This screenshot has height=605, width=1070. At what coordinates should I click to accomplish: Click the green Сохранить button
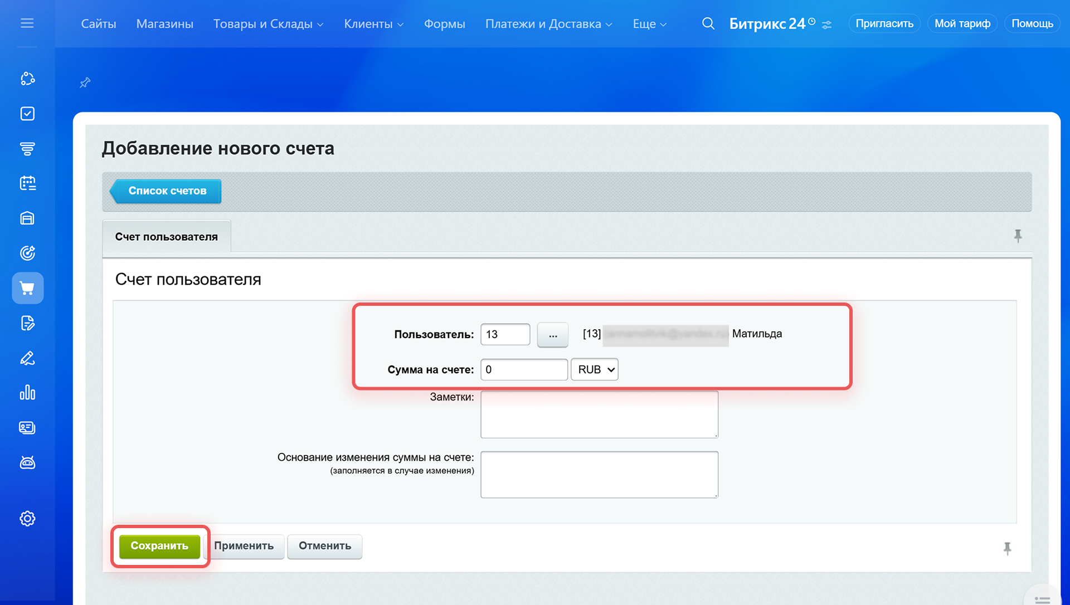159,546
